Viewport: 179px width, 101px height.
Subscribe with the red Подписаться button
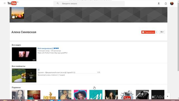(148, 32)
